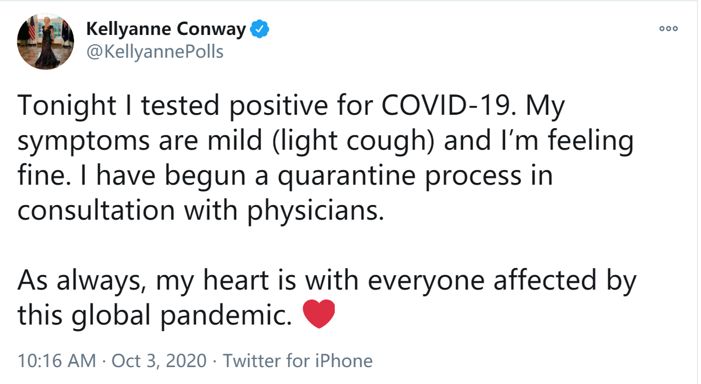Click the words global pandemic
Image resolution: width=701 pixels, height=384 pixels.
click(x=181, y=315)
